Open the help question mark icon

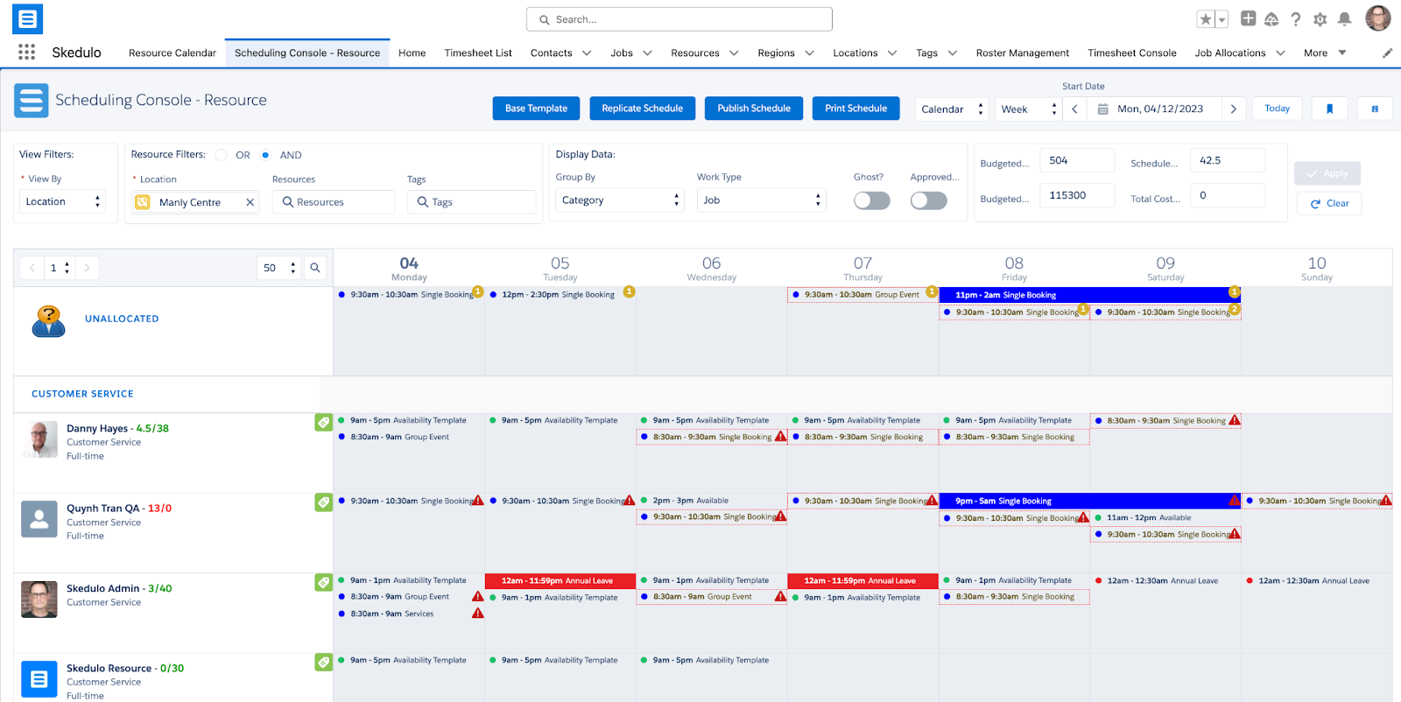(1296, 19)
